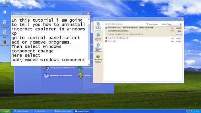Screen dimensions: 201x113
Task: Click the Windows Start button
Action: 6,111
